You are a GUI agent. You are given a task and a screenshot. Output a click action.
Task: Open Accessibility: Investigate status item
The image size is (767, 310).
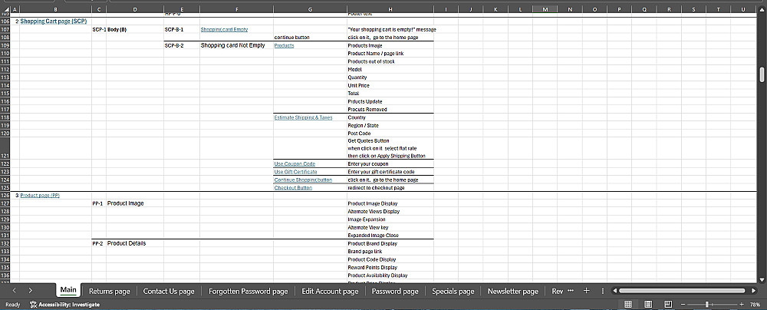(x=64, y=305)
